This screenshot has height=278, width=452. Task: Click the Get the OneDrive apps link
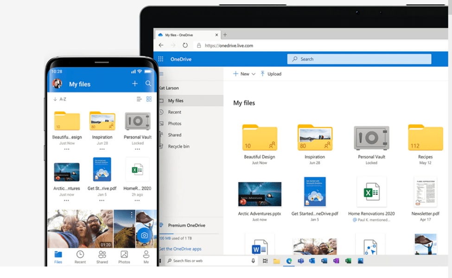[x=180, y=249]
